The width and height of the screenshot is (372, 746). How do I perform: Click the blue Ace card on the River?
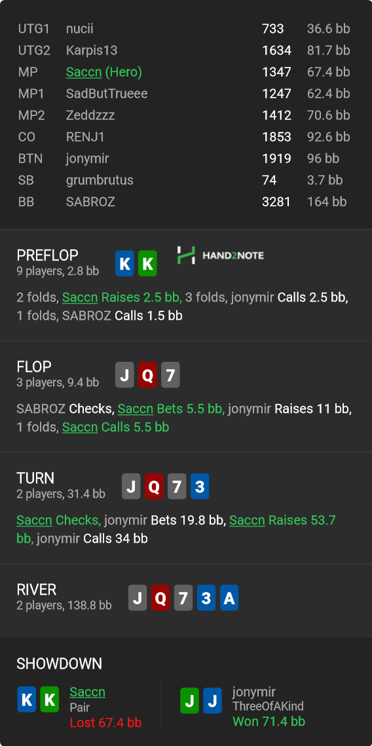coord(229,598)
